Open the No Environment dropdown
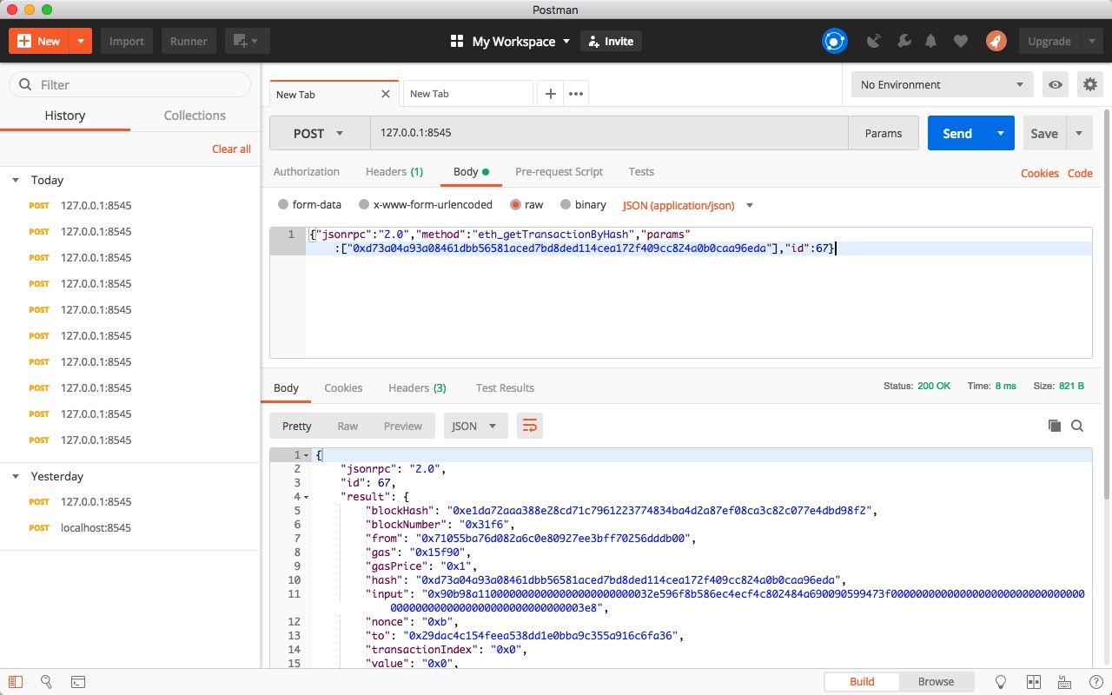 point(942,84)
